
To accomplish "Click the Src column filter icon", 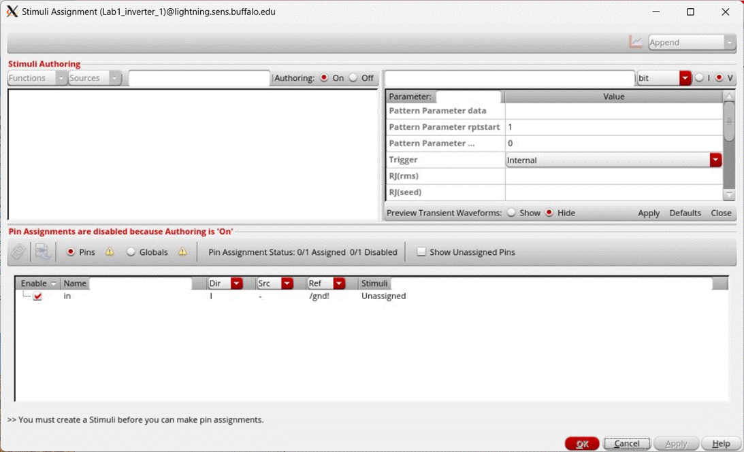I will click(x=287, y=283).
